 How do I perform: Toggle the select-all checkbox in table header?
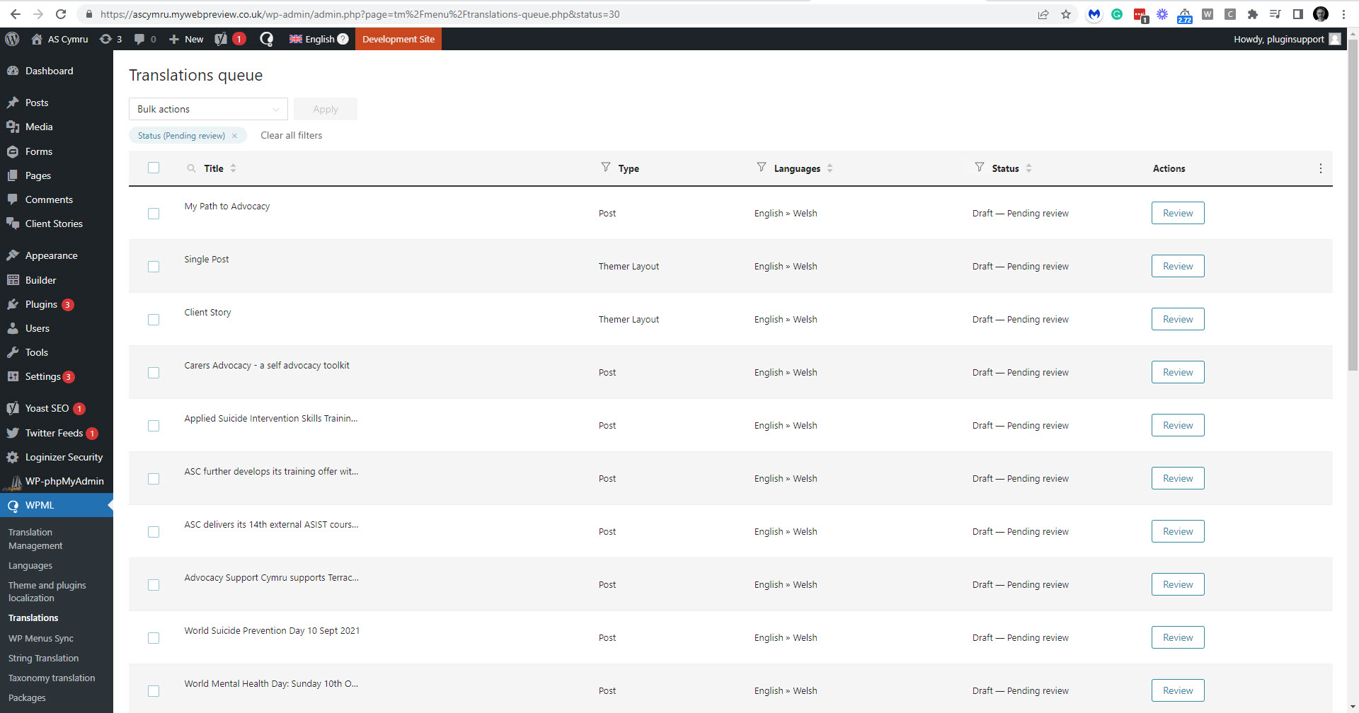[154, 168]
